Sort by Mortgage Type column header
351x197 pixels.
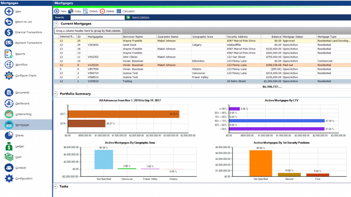(x=334, y=37)
